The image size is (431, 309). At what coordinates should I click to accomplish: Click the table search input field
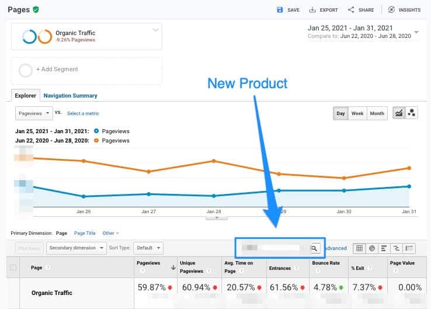pos(275,248)
